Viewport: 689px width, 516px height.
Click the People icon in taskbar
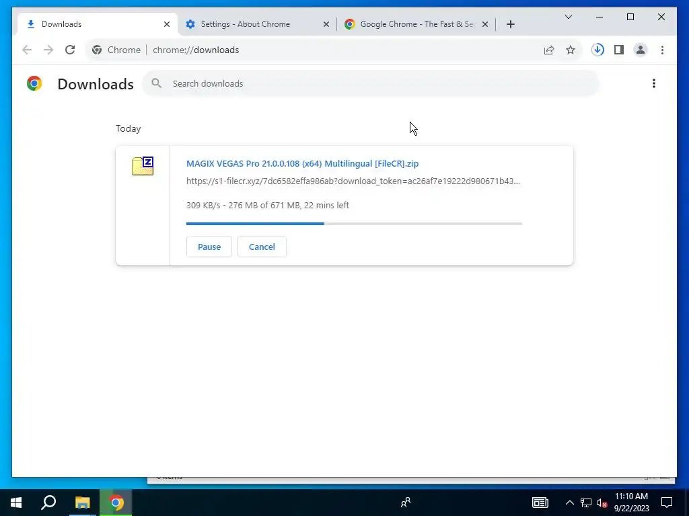click(406, 503)
